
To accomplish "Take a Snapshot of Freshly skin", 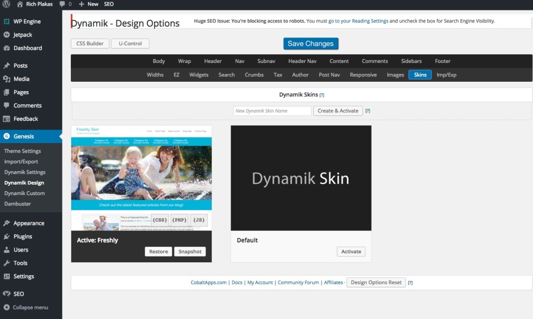I will tap(189, 251).
